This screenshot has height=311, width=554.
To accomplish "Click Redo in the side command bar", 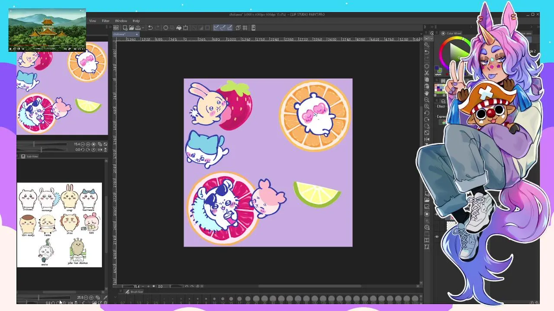I will click(x=427, y=59).
